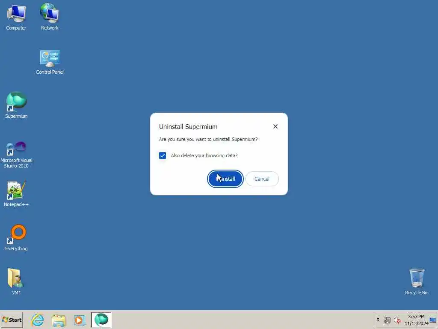Select Microsoft Visual Studio 2010 shortcut

[x=16, y=155]
